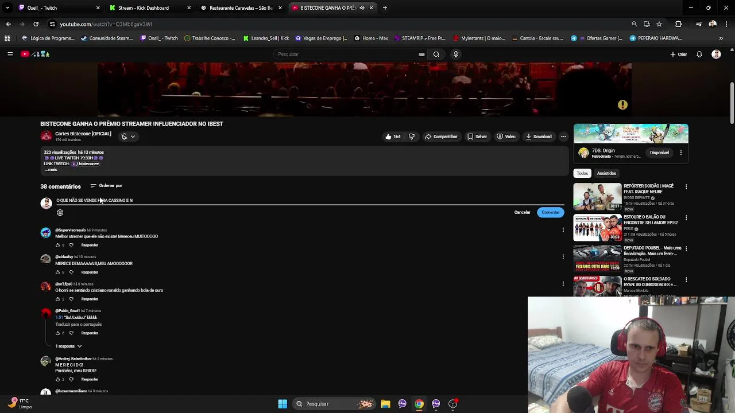Show more bookmarks with the chevron

[721, 38]
